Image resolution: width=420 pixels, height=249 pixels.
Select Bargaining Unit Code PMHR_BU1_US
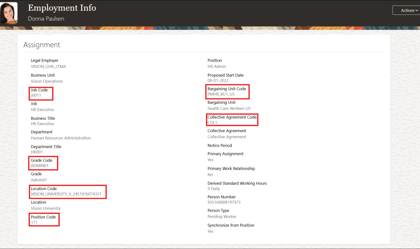221,94
